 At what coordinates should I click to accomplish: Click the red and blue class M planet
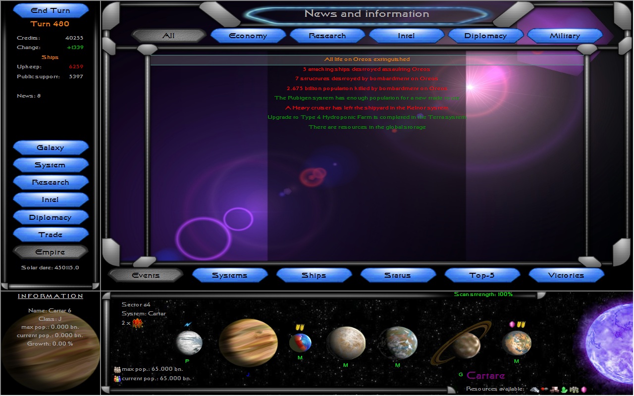point(300,343)
